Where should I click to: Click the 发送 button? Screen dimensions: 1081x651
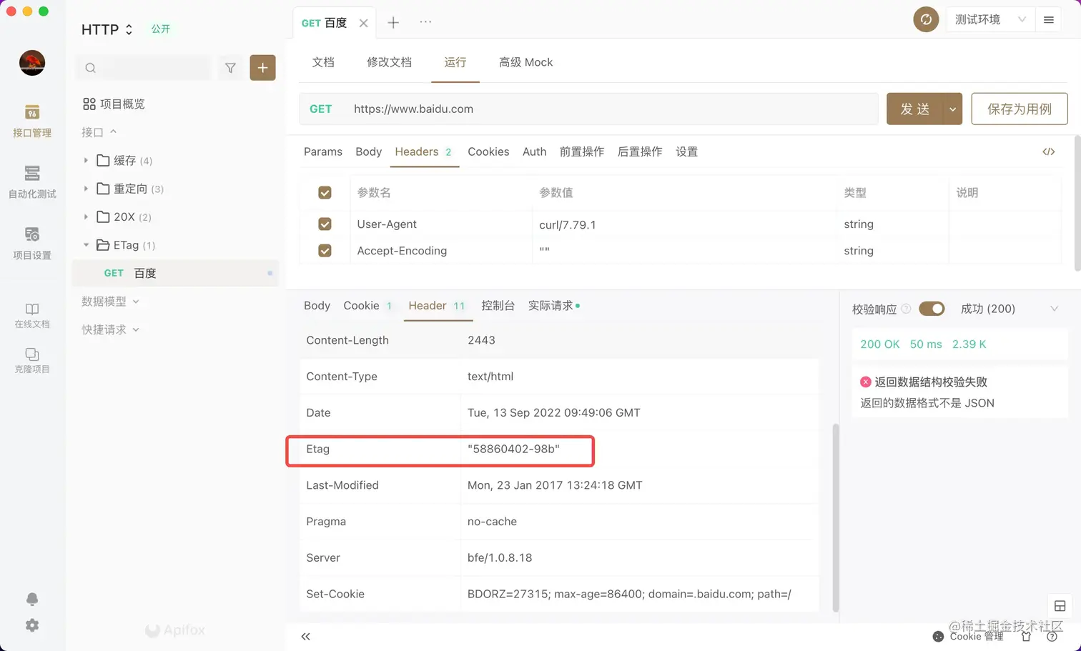(x=915, y=109)
